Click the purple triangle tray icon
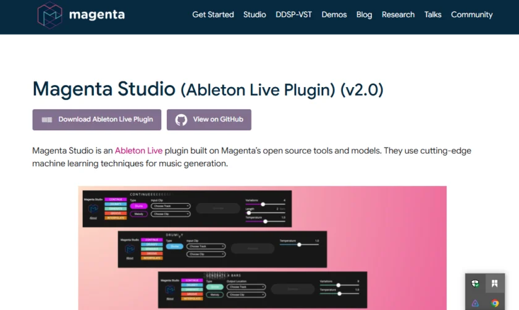 pyautogui.click(x=475, y=303)
